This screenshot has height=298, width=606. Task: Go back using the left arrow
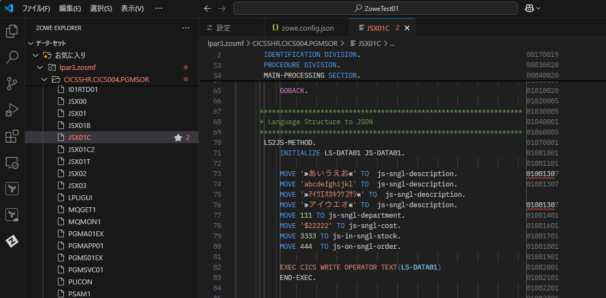207,8
